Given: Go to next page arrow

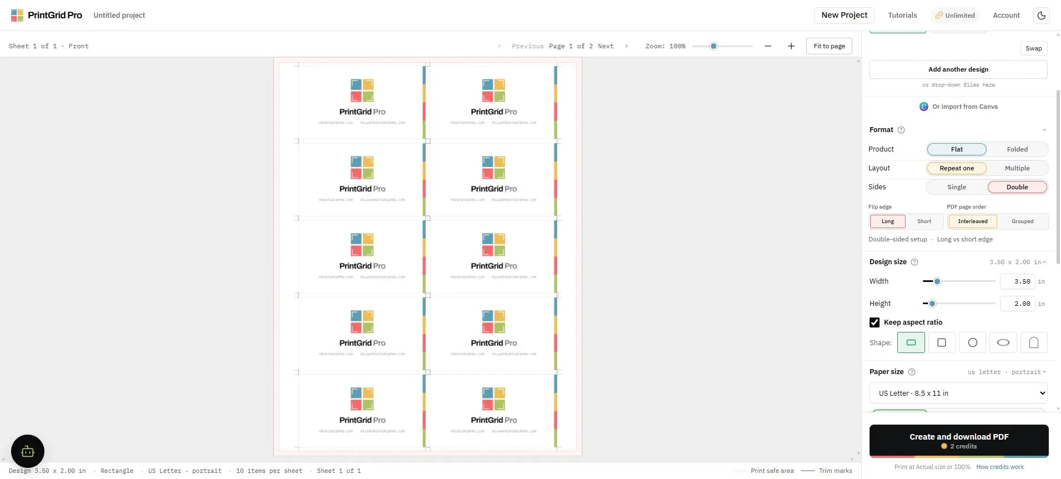Looking at the screenshot, I should click(x=627, y=46).
